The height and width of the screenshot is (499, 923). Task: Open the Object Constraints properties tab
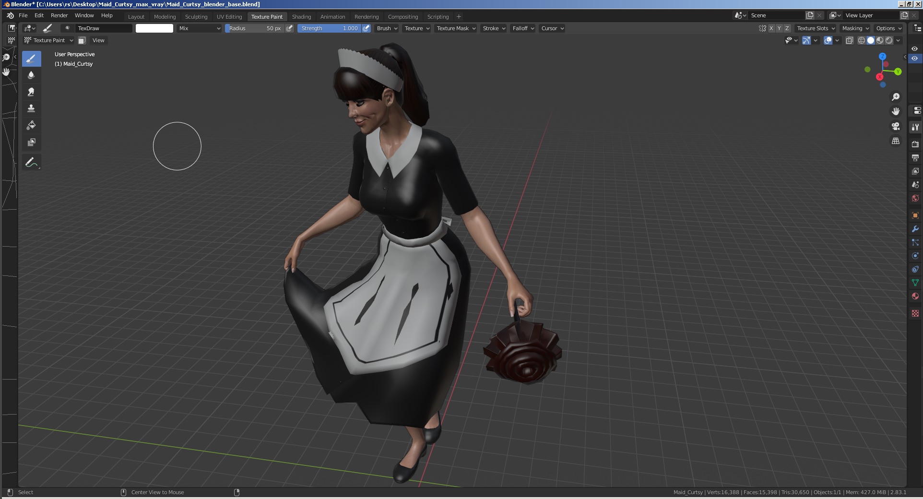click(915, 269)
